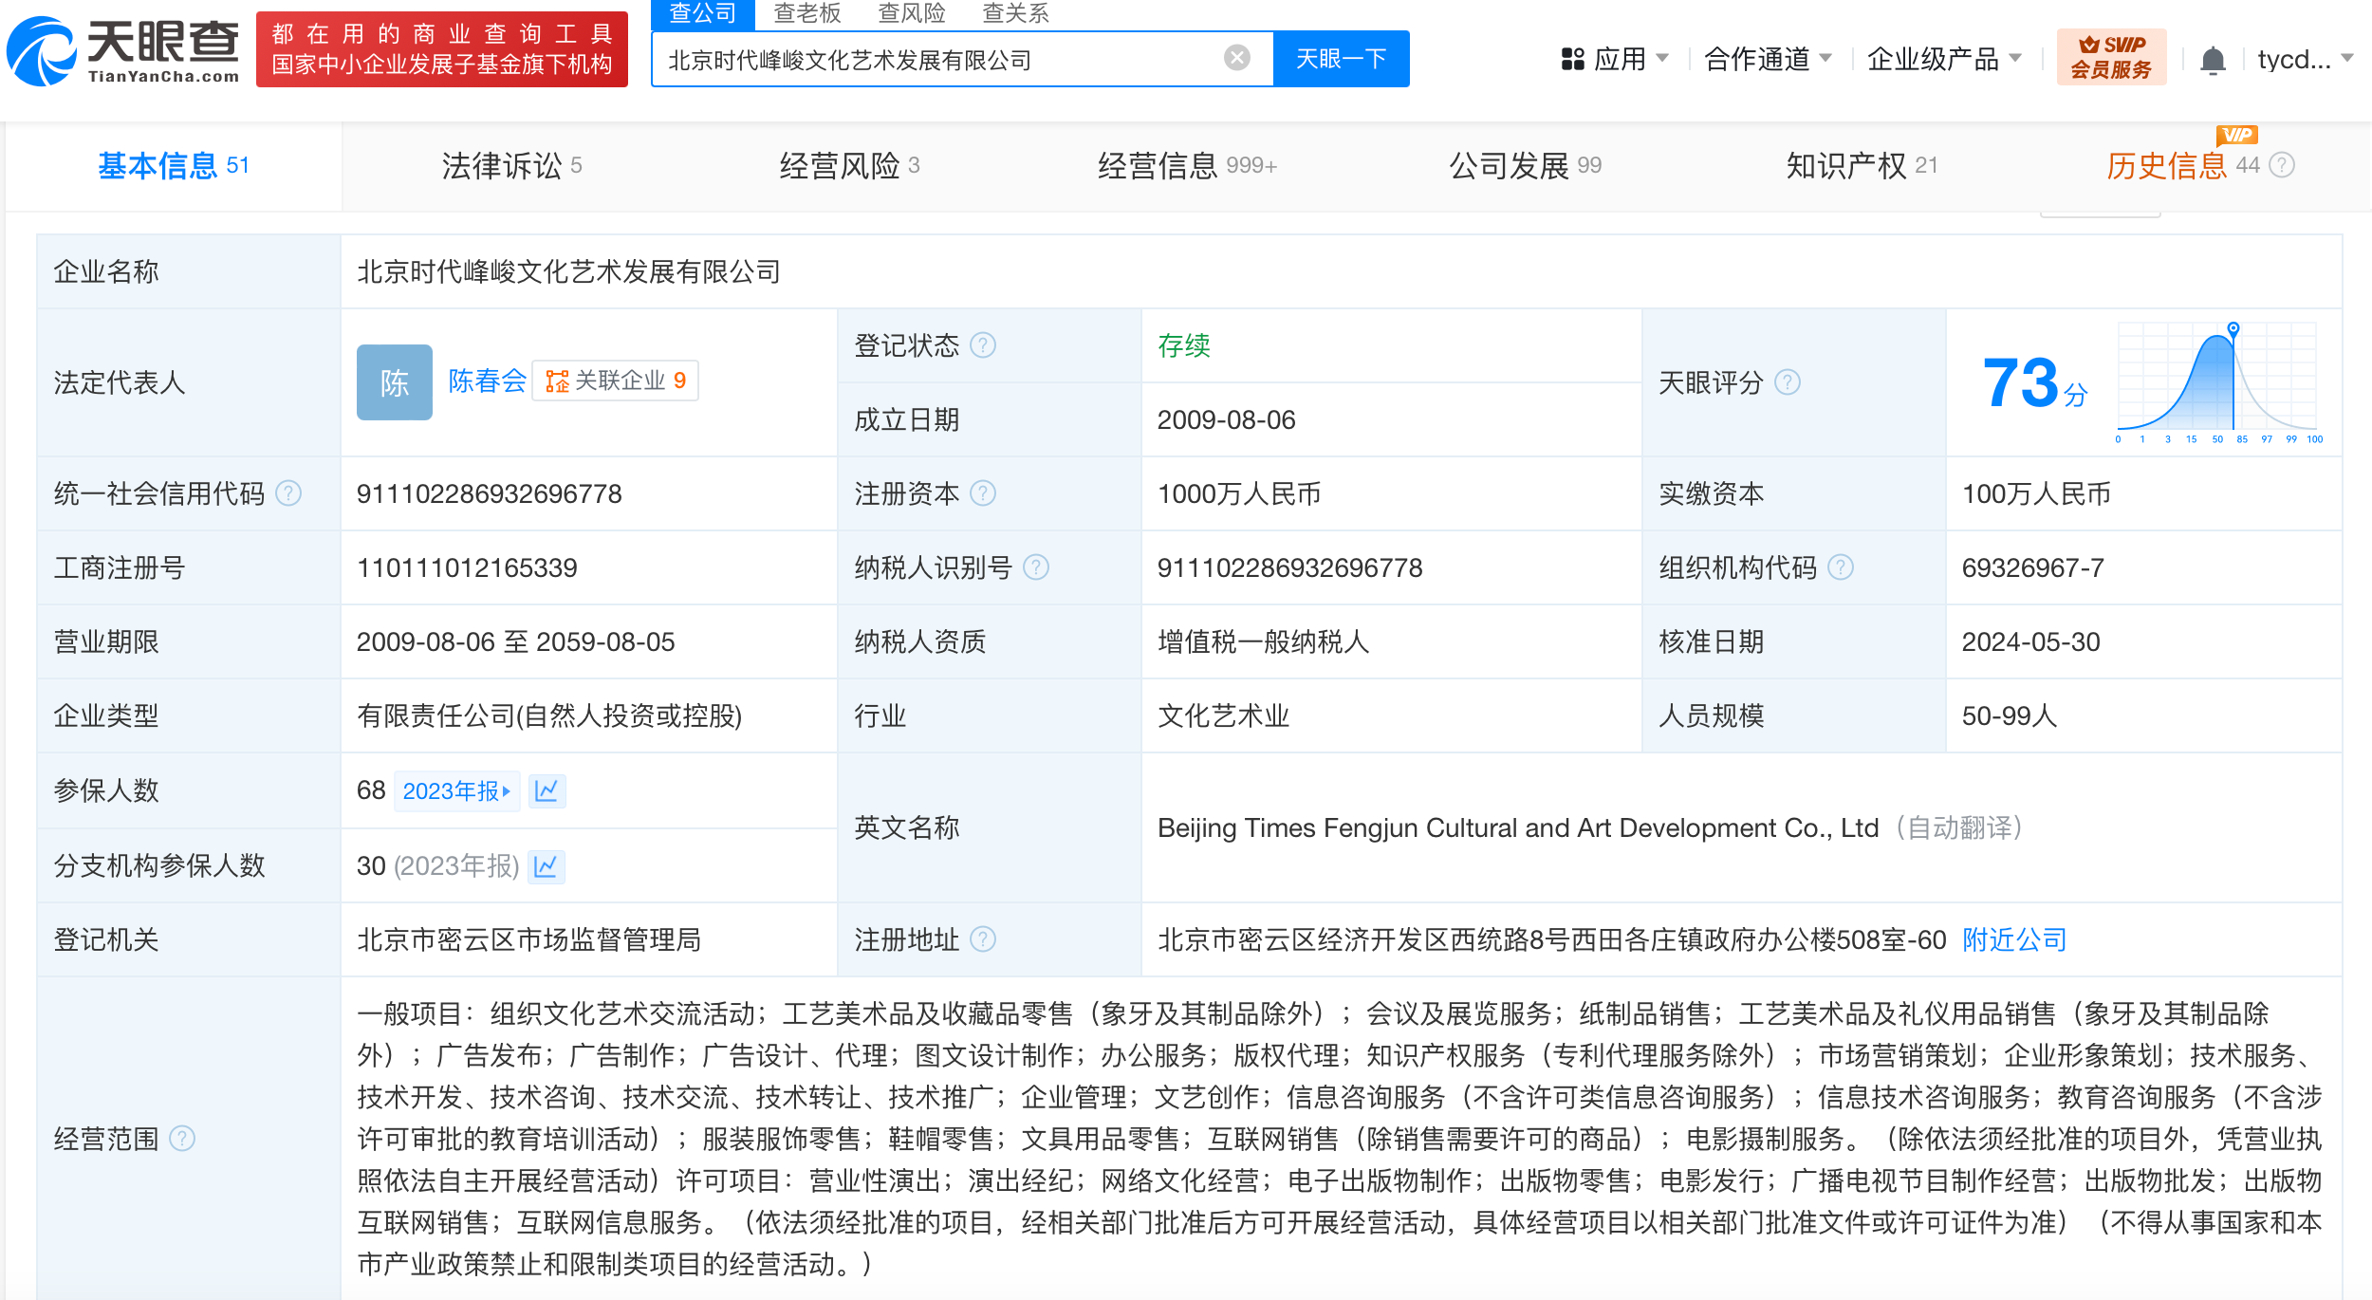Click the 天眼一下 search button

coord(1341,59)
